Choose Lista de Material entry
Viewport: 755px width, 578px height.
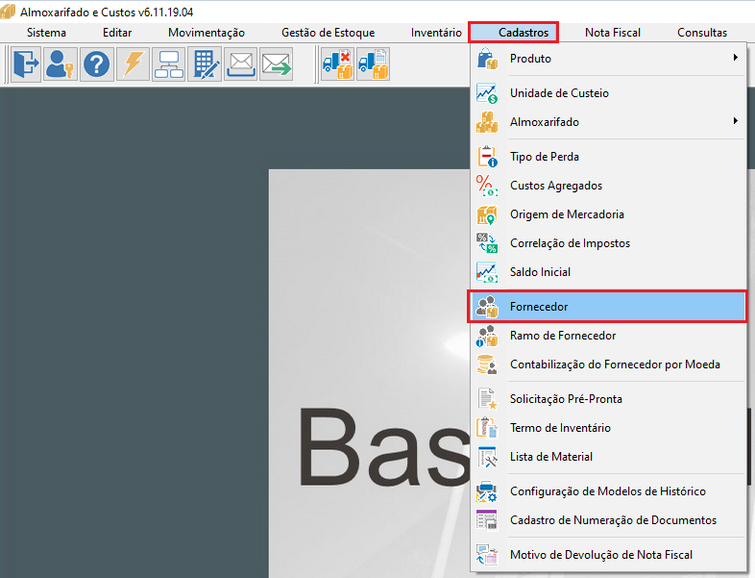pyautogui.click(x=608, y=457)
